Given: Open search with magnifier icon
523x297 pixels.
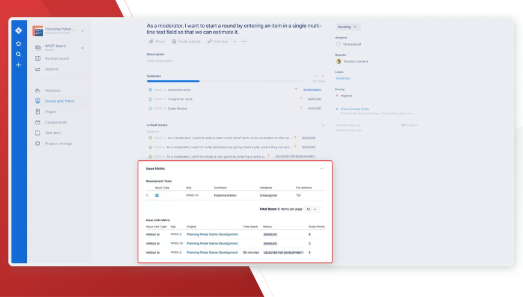Looking at the screenshot, I should tap(19, 54).
